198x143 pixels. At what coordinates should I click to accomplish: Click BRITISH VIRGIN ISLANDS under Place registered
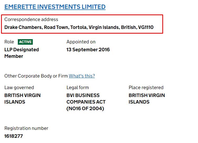147,99
